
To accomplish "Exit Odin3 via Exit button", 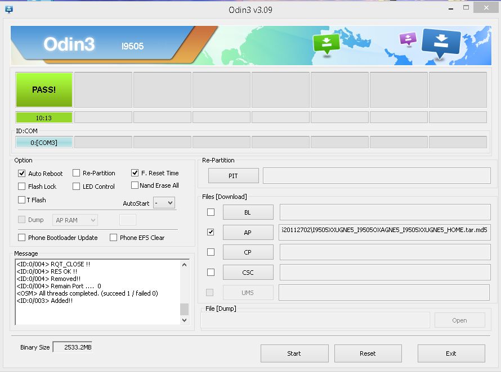I will (451, 353).
